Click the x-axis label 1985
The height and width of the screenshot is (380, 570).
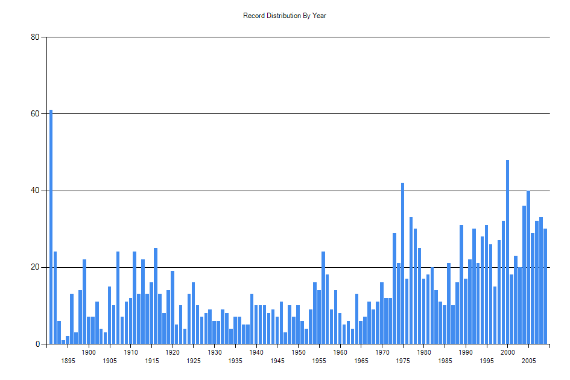tap(445, 361)
